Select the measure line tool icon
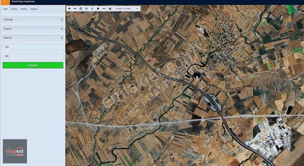Screen dimensions: 304x166 click(104, 9)
